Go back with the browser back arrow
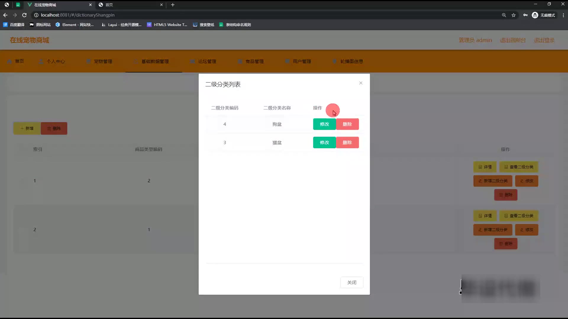Screen dimensions: 568x319 coord(5,15)
